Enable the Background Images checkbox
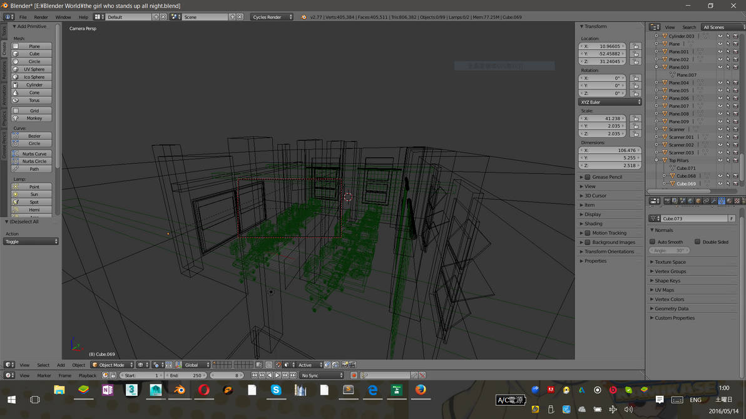746x419 pixels. click(x=588, y=242)
